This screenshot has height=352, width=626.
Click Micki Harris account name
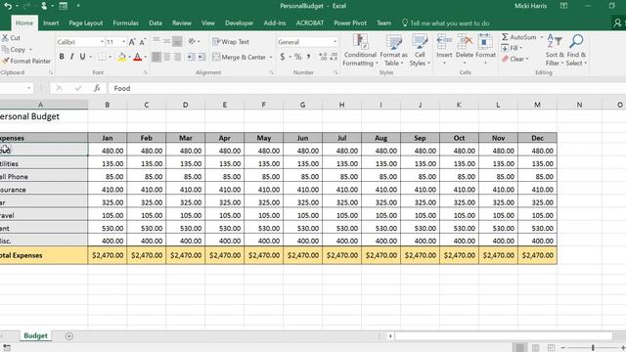(x=530, y=6)
